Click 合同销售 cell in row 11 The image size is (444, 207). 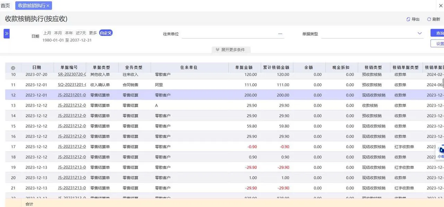(130, 85)
